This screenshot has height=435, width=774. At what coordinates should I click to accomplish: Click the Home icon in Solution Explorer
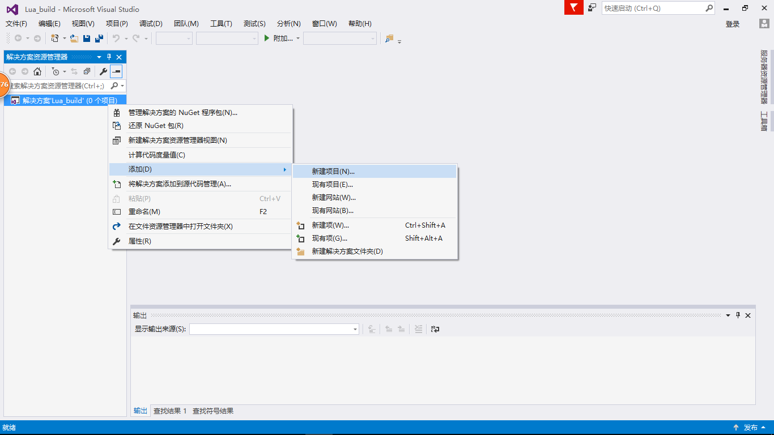point(37,71)
